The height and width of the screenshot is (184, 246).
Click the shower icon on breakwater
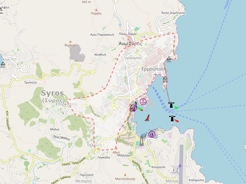(x=165, y=79)
